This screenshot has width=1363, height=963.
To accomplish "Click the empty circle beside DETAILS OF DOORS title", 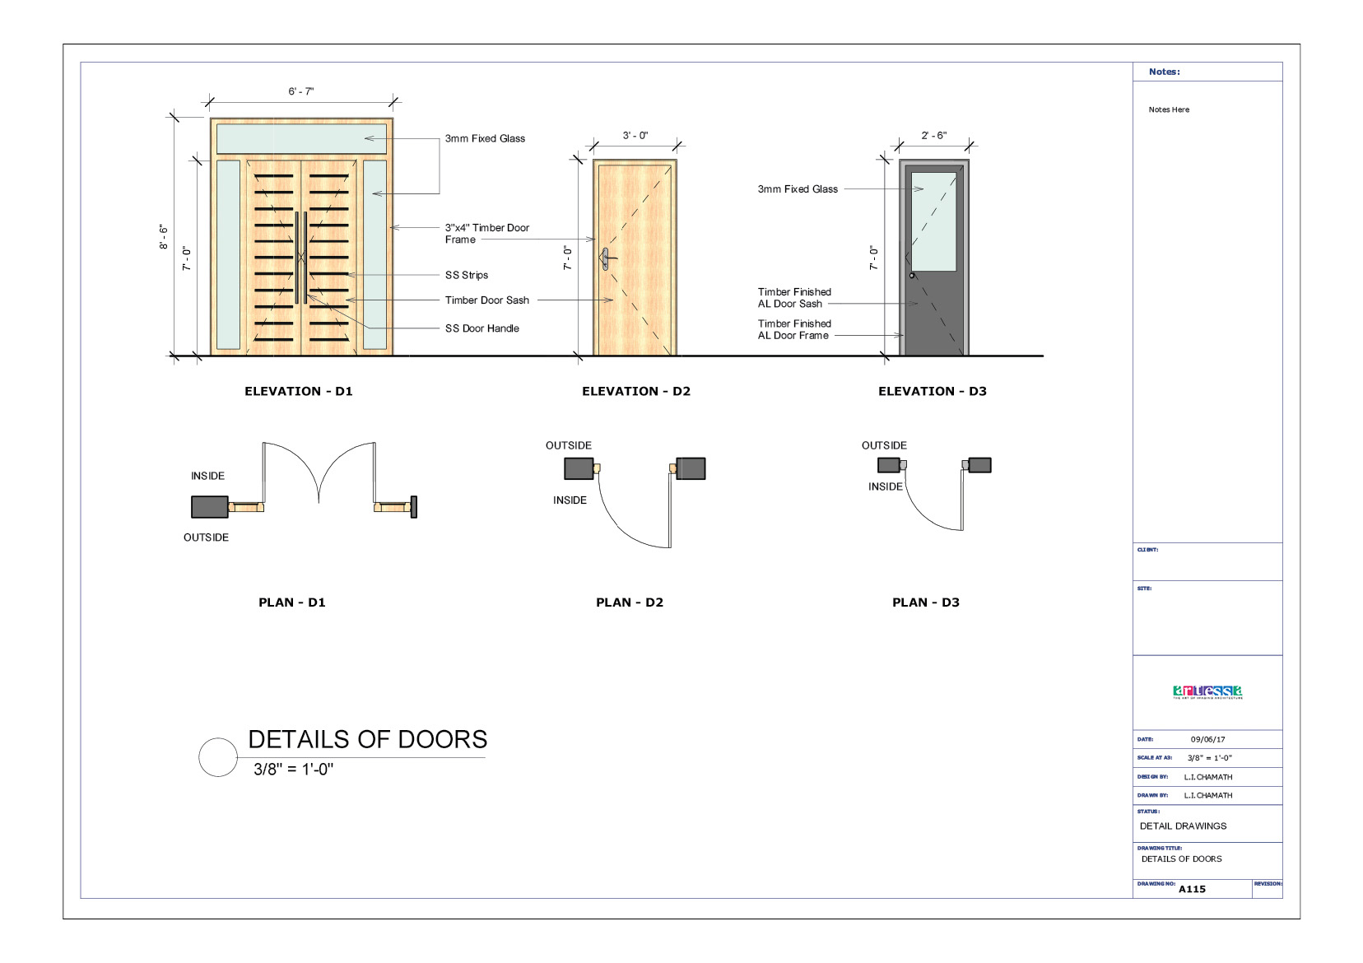I will [x=218, y=757].
